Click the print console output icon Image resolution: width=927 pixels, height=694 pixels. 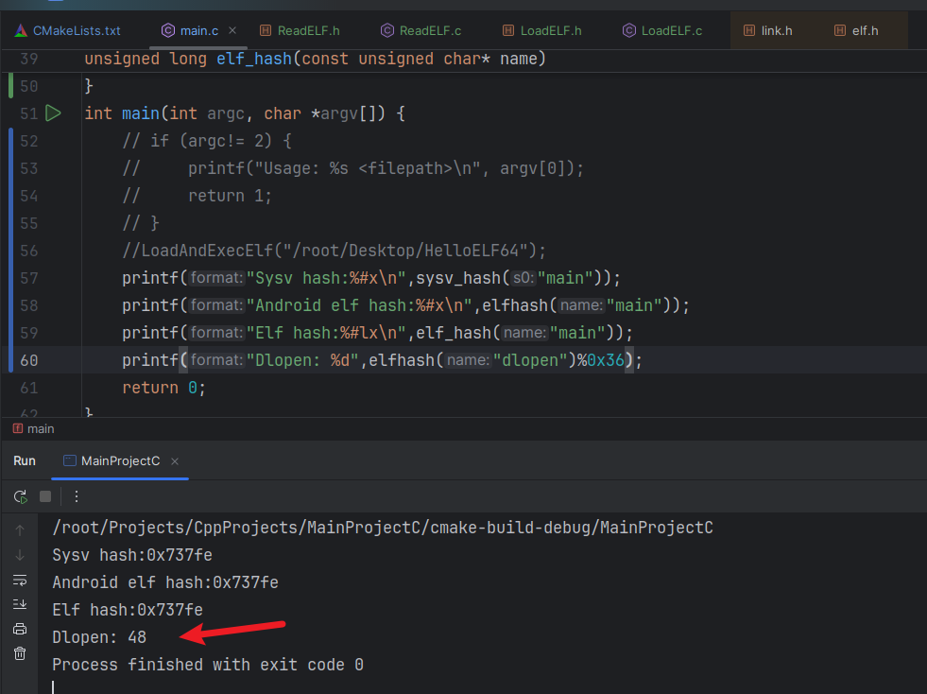tap(20, 629)
